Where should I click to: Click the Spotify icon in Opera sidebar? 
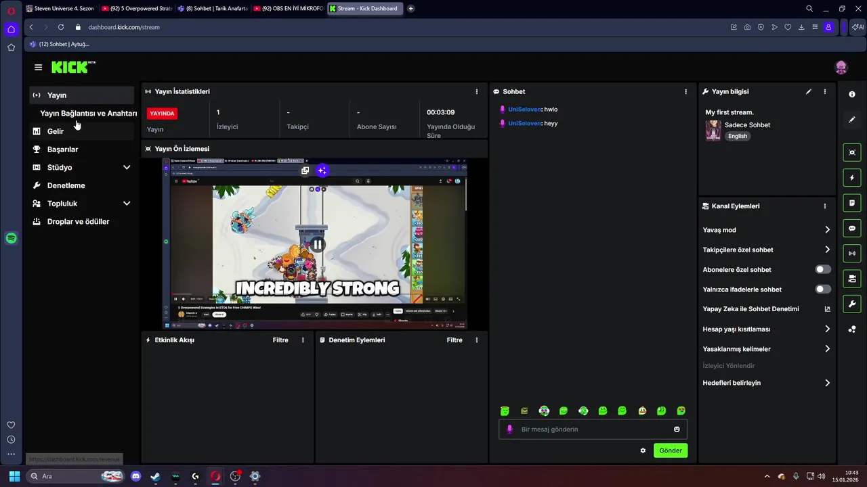point(11,238)
